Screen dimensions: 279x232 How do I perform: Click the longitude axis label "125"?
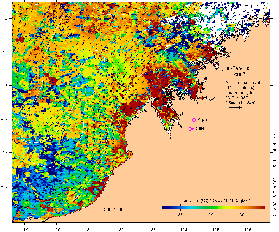coord(216,230)
